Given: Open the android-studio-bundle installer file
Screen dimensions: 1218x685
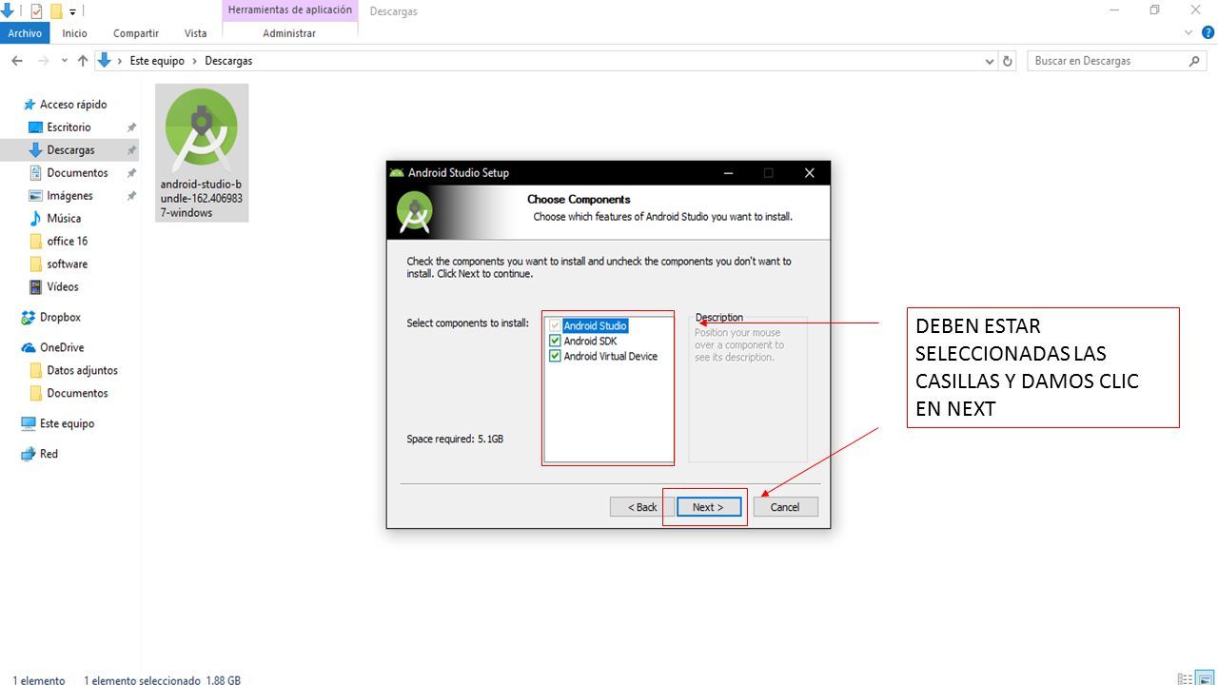Looking at the screenshot, I should 202,153.
